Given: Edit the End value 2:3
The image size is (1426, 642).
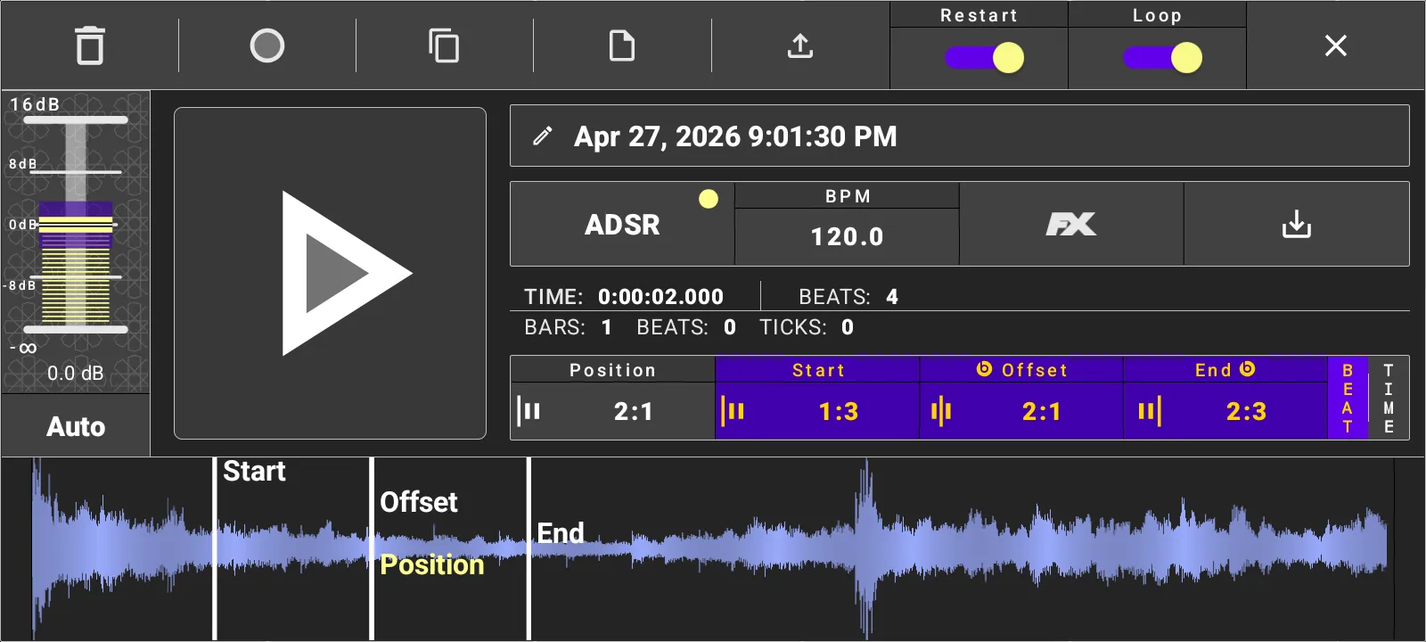Looking at the screenshot, I should pyautogui.click(x=1246, y=412).
